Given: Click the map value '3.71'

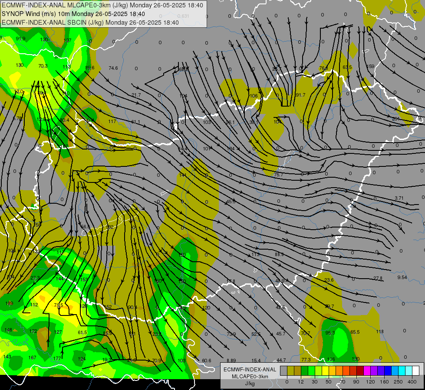Looking at the screenshot, I should pyautogui.click(x=399, y=198).
